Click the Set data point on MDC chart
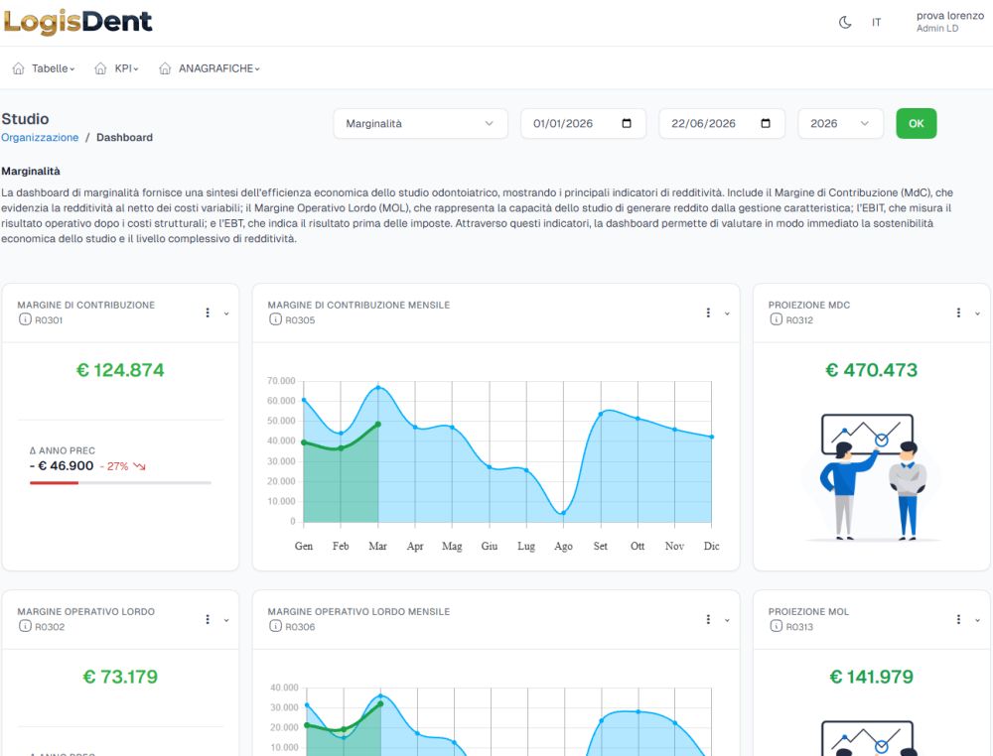The width and height of the screenshot is (993, 756). pos(601,415)
